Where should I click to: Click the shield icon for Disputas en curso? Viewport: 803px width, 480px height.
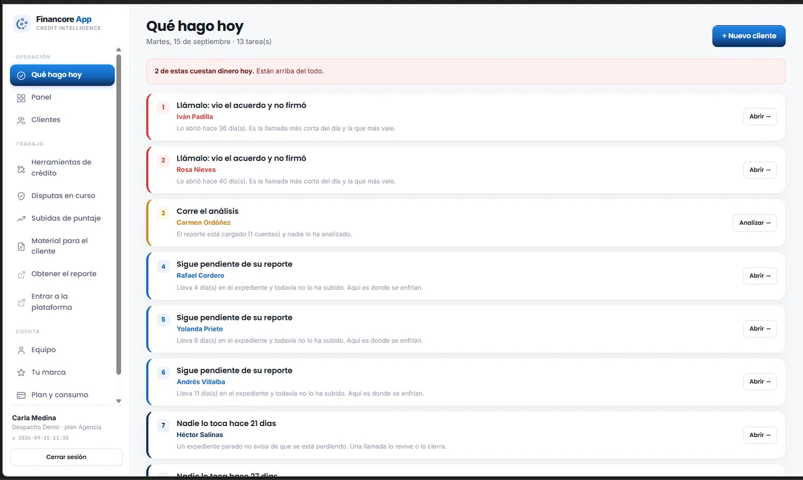pos(21,196)
